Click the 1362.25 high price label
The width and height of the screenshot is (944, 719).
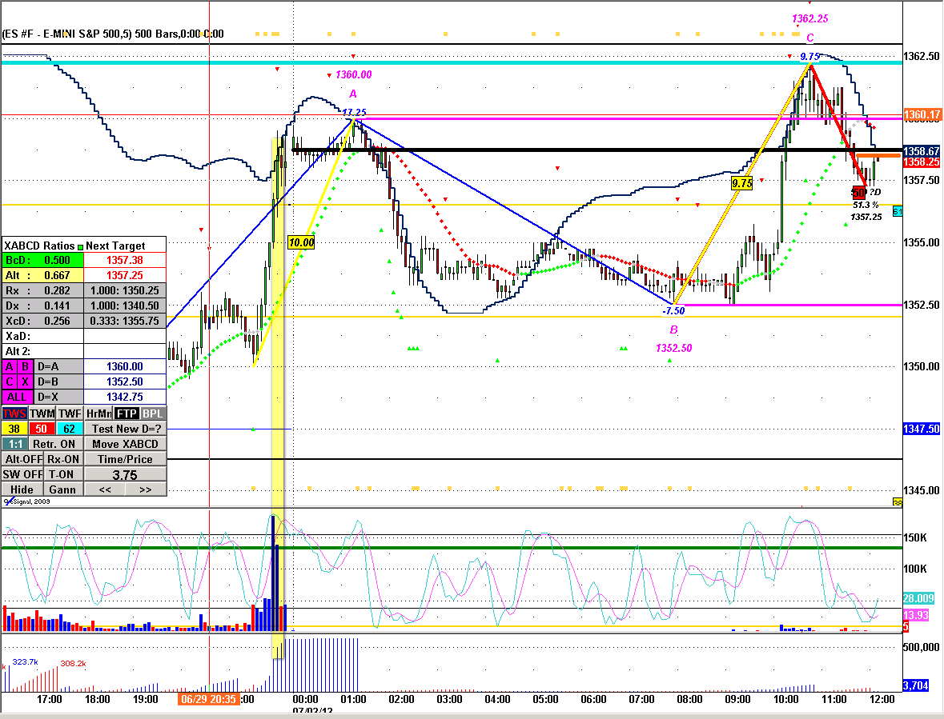point(809,18)
